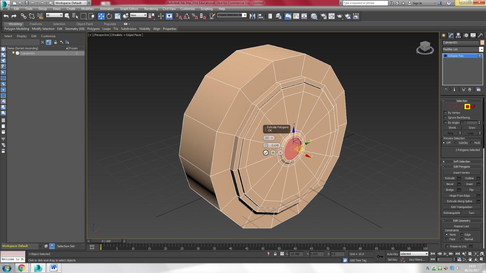The height and width of the screenshot is (273, 486).
Task: Click the Retriangulate button
Action: (x=451, y=213)
